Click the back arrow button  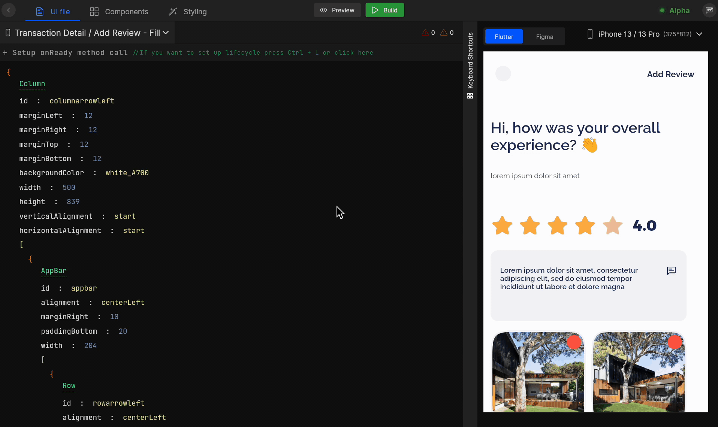[9, 10]
